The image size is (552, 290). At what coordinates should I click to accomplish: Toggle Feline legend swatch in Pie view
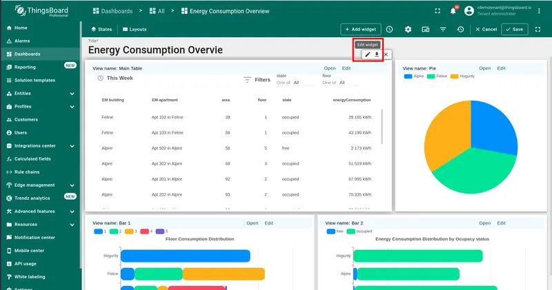(x=431, y=76)
